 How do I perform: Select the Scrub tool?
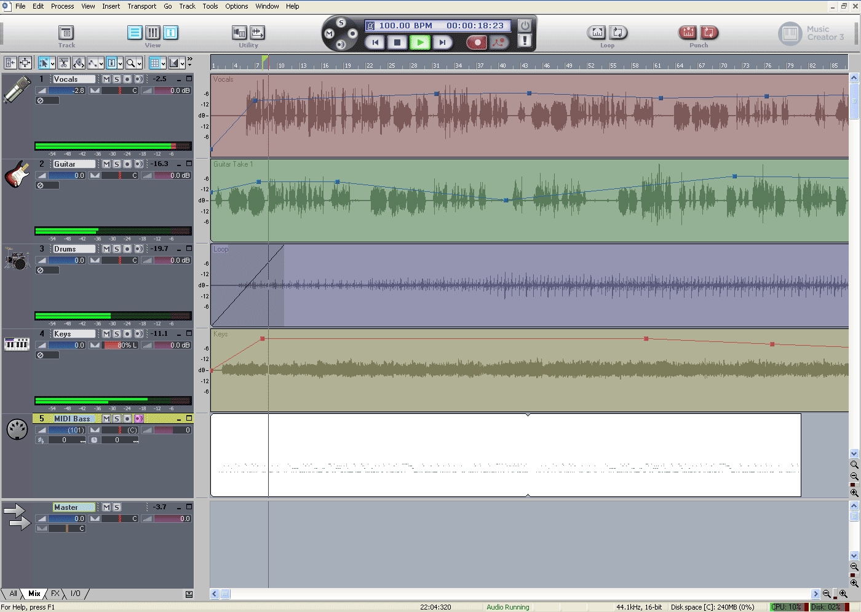point(79,63)
